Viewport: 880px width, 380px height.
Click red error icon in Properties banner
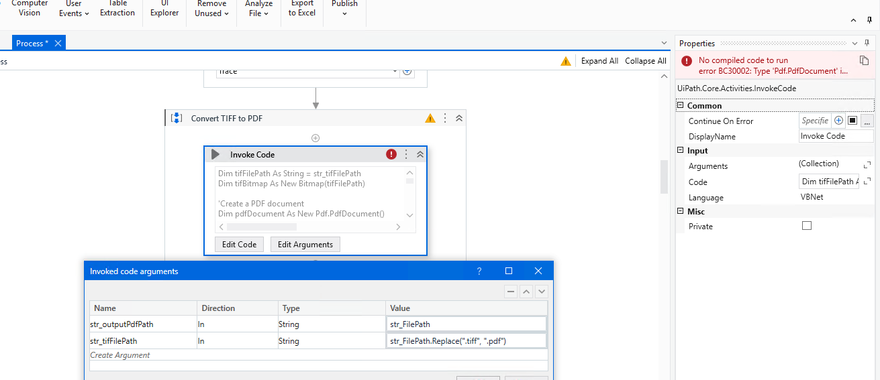(x=687, y=61)
